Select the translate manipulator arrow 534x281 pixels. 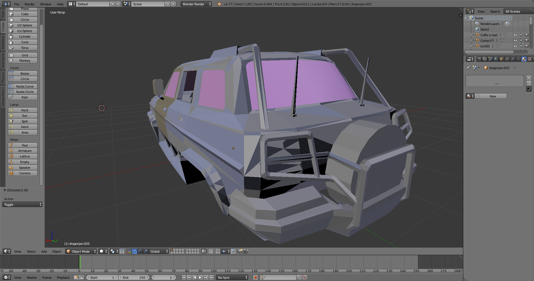(135, 251)
